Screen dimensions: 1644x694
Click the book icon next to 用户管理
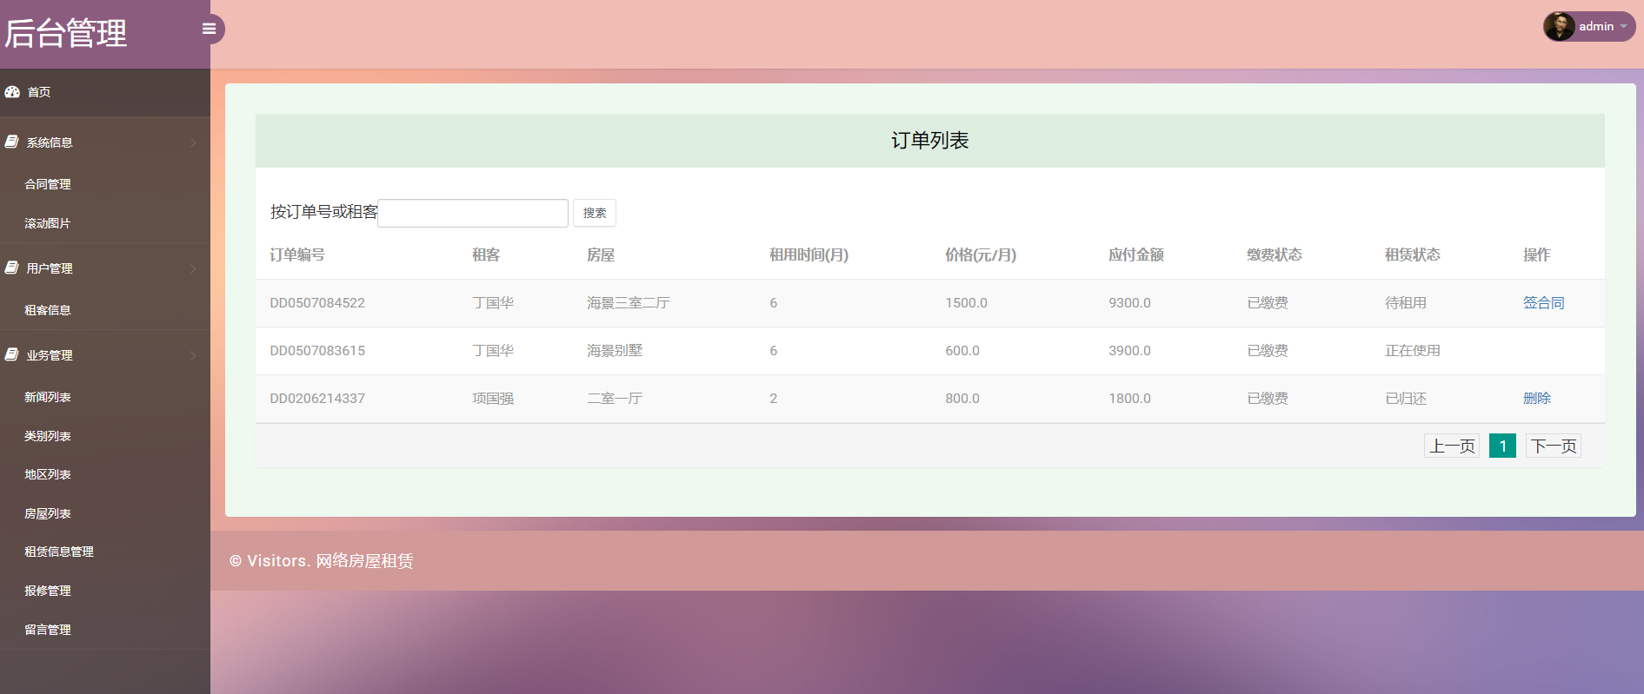tap(12, 268)
